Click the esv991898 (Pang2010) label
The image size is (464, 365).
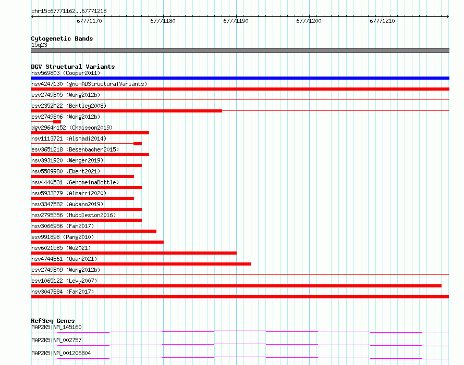click(x=63, y=237)
